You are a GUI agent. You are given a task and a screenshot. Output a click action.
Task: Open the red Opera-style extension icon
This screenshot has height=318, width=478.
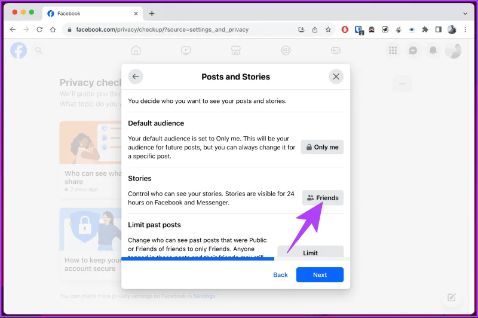click(x=345, y=29)
